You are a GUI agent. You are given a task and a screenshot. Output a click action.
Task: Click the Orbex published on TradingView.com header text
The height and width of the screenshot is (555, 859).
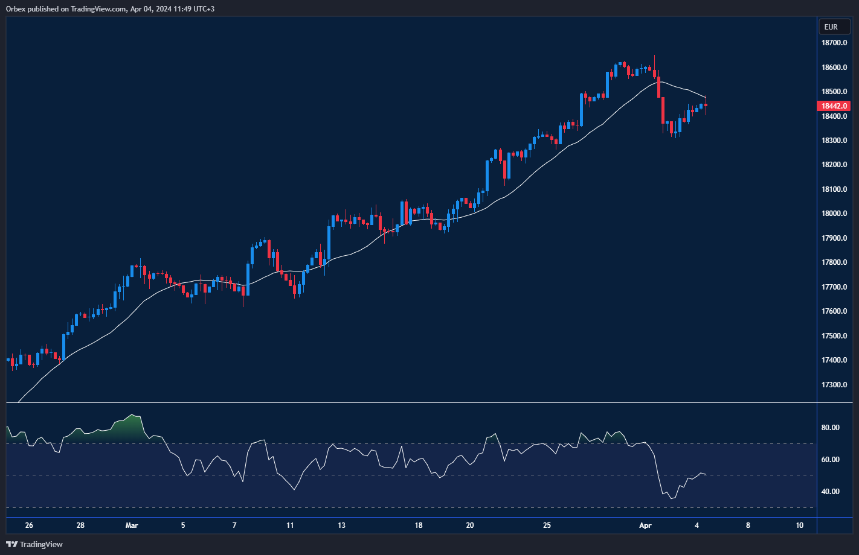pyautogui.click(x=110, y=8)
